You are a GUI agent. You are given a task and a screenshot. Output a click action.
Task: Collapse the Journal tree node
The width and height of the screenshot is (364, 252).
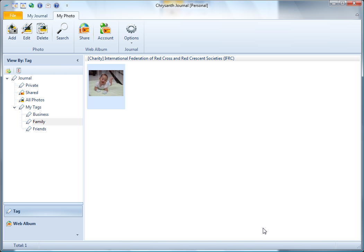8,78
